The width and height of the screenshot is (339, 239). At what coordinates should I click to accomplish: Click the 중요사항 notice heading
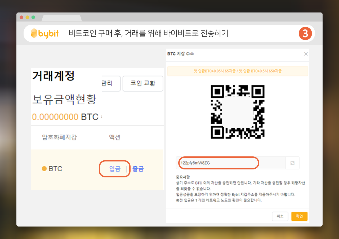point(183,177)
